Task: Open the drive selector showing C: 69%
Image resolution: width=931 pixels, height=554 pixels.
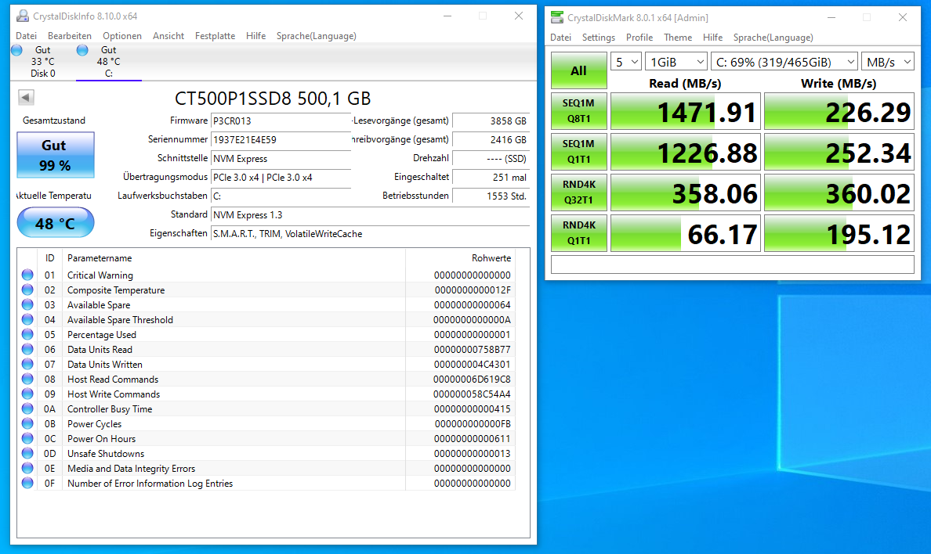Action: coord(784,62)
